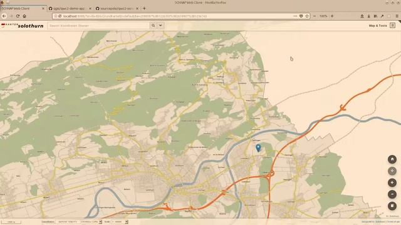Viewport: 401px width, 225px height.
Task: Click the blue location marker pin
Action: [258, 147]
